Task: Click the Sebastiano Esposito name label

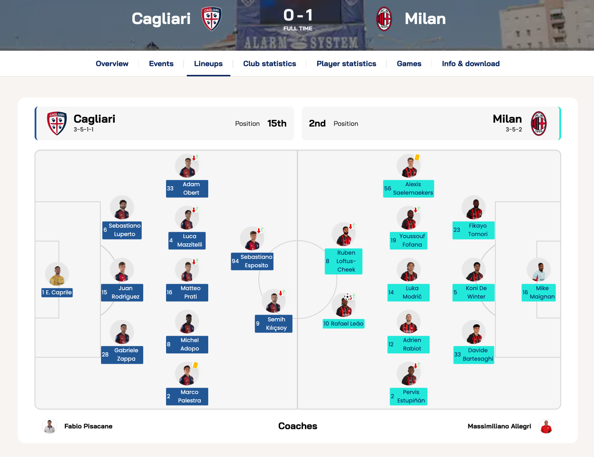Action: pos(252,261)
